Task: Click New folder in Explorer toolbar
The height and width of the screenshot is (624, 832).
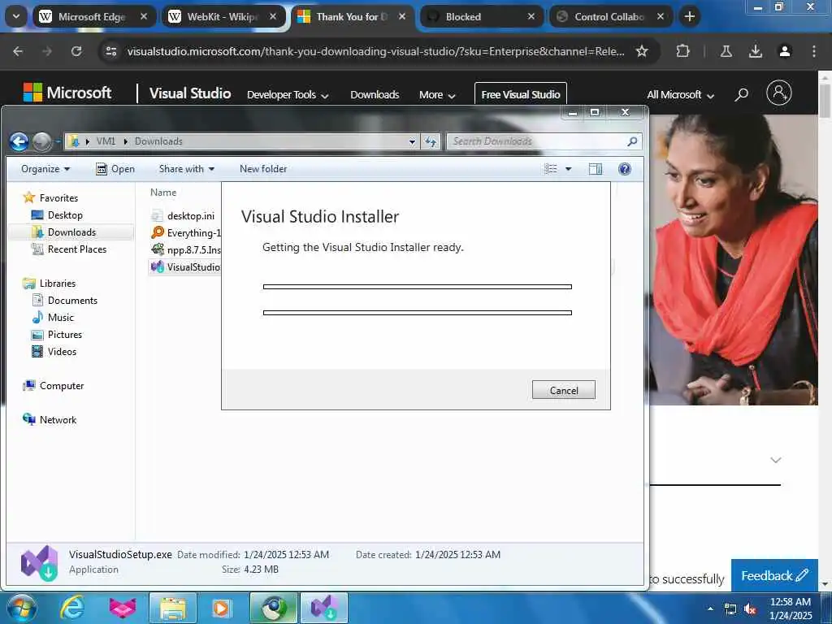Action: 263,169
